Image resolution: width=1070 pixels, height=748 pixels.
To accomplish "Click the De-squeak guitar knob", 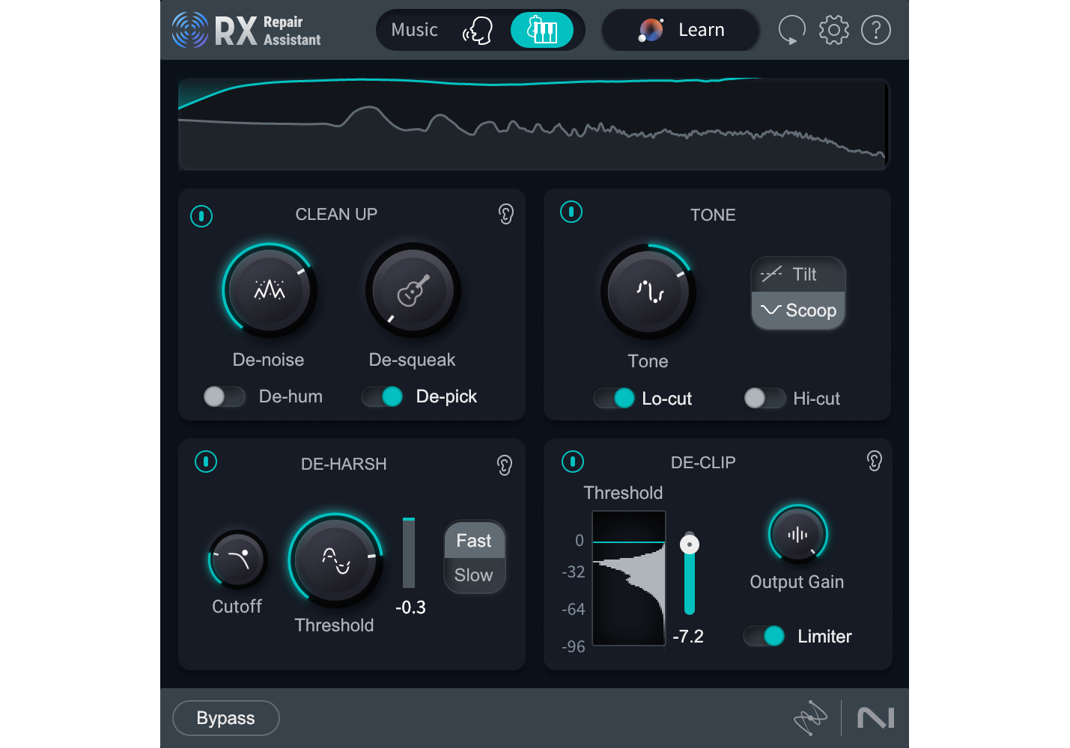I will tap(412, 290).
